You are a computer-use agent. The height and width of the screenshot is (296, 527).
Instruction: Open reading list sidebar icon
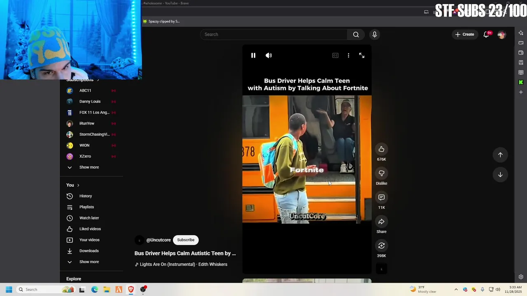[x=521, y=72]
